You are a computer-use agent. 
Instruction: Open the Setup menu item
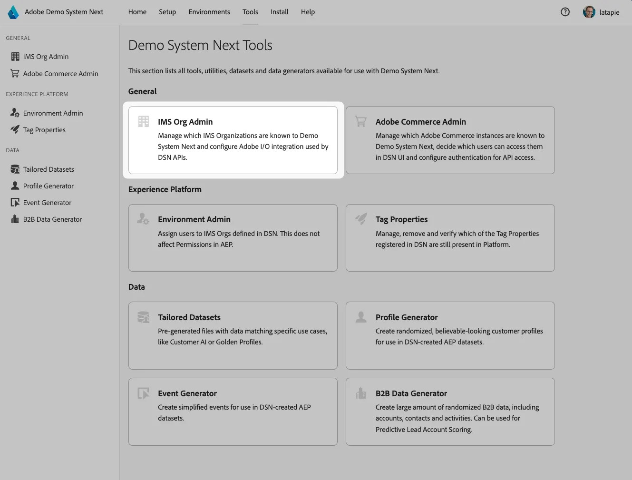coord(167,12)
